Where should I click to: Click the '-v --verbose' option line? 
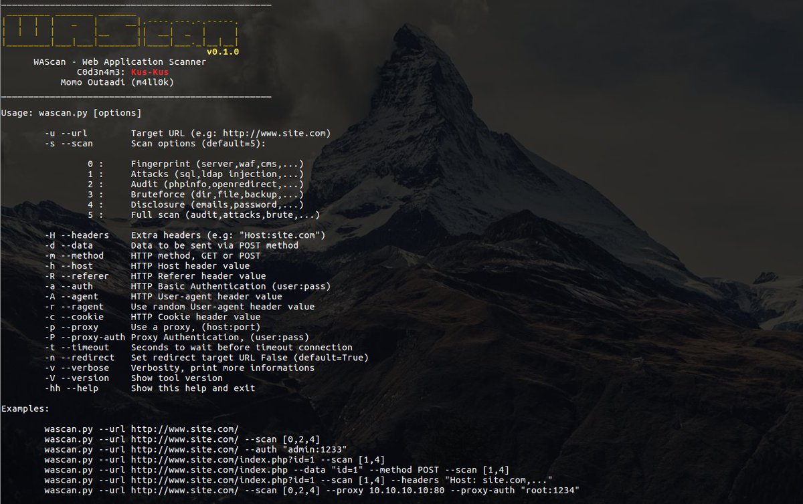(179, 368)
